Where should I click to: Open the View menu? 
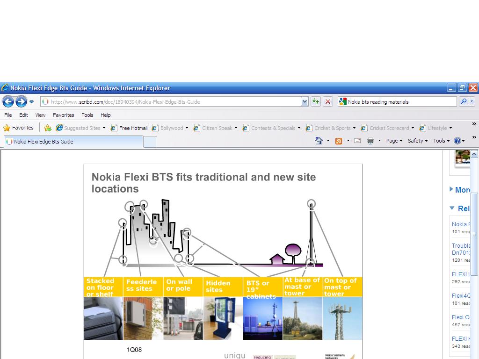pos(40,115)
